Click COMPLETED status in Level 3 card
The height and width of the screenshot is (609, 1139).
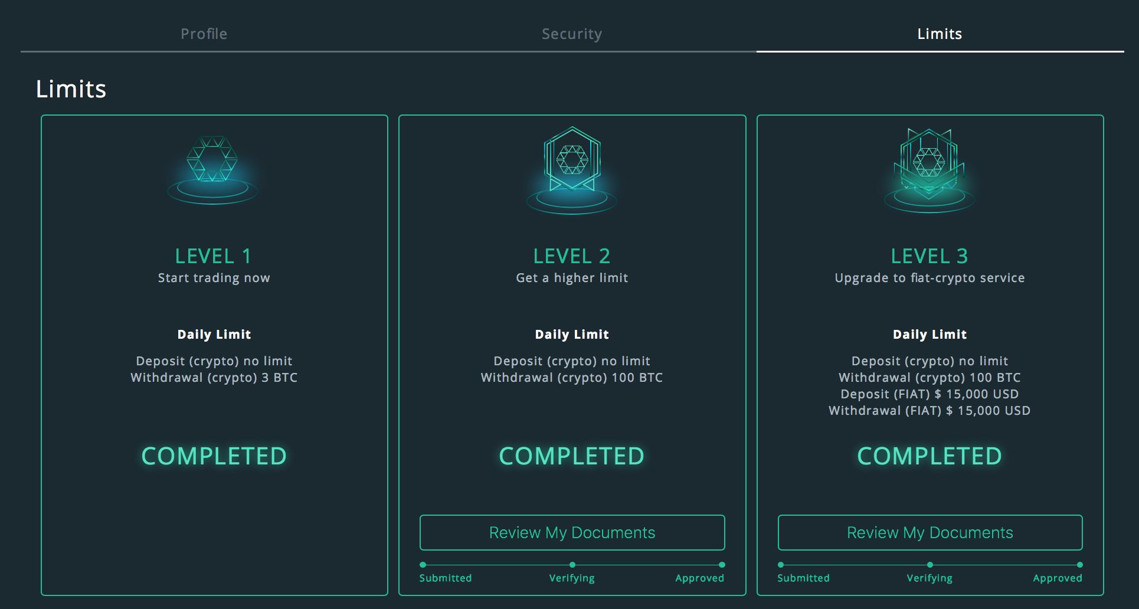point(929,456)
